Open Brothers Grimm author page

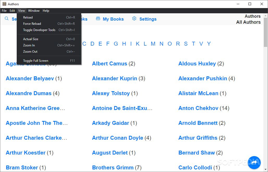click(x=113, y=168)
